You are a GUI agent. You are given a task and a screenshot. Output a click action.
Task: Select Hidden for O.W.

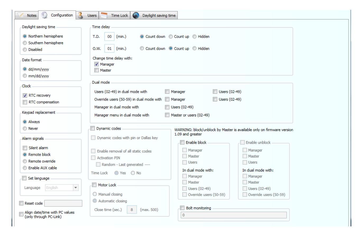pyautogui.click(x=201, y=49)
